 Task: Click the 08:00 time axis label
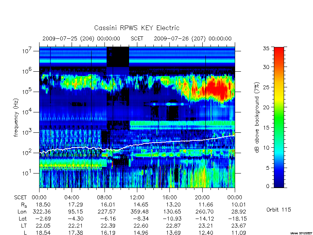(104, 198)
